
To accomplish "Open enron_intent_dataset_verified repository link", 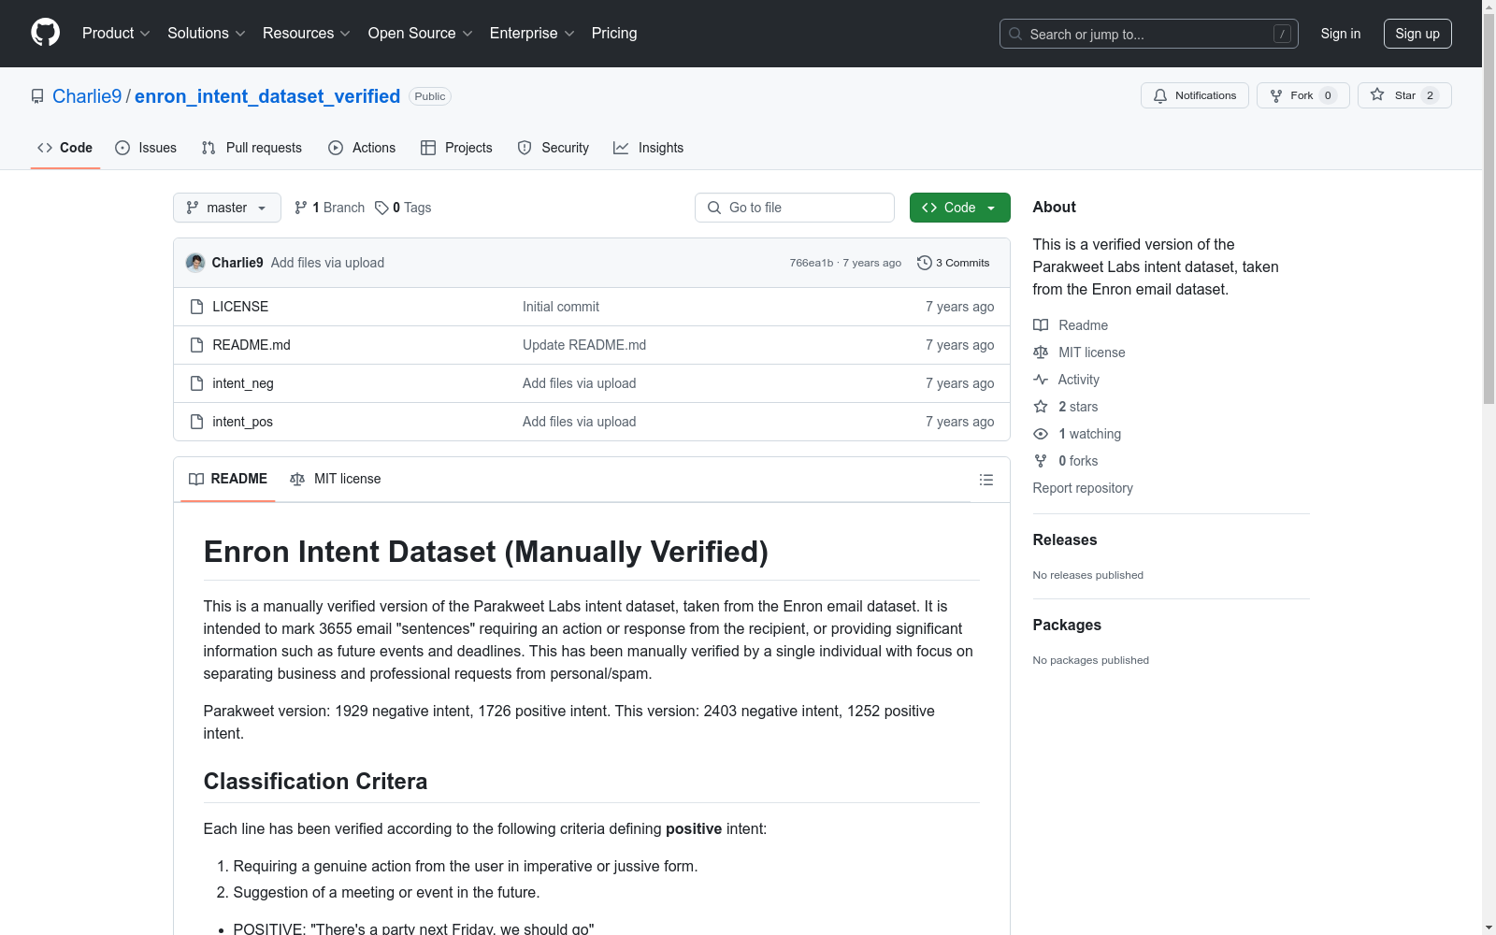I will [x=267, y=96].
